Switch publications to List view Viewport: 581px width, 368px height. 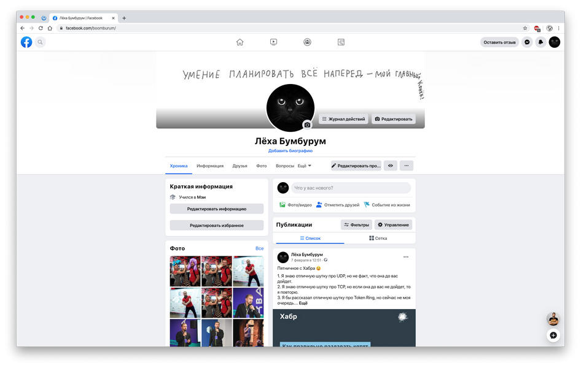pos(310,238)
